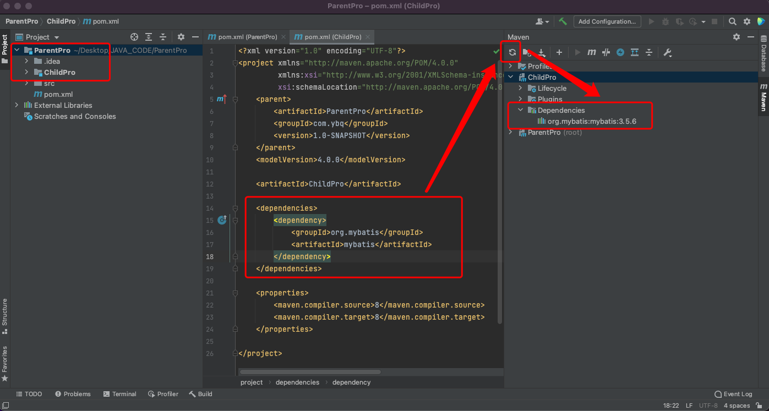Expand Profiles node in Maven panel
This screenshot has height=411, width=769.
click(x=510, y=66)
